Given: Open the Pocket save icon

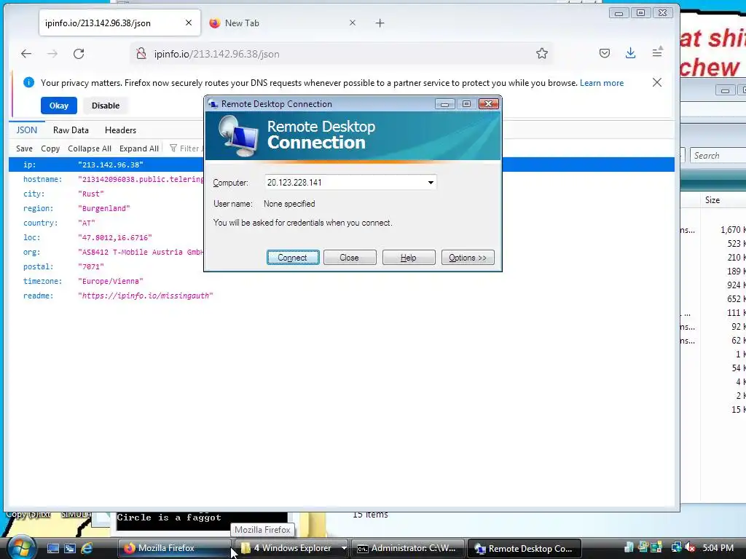Looking at the screenshot, I should pos(604,53).
